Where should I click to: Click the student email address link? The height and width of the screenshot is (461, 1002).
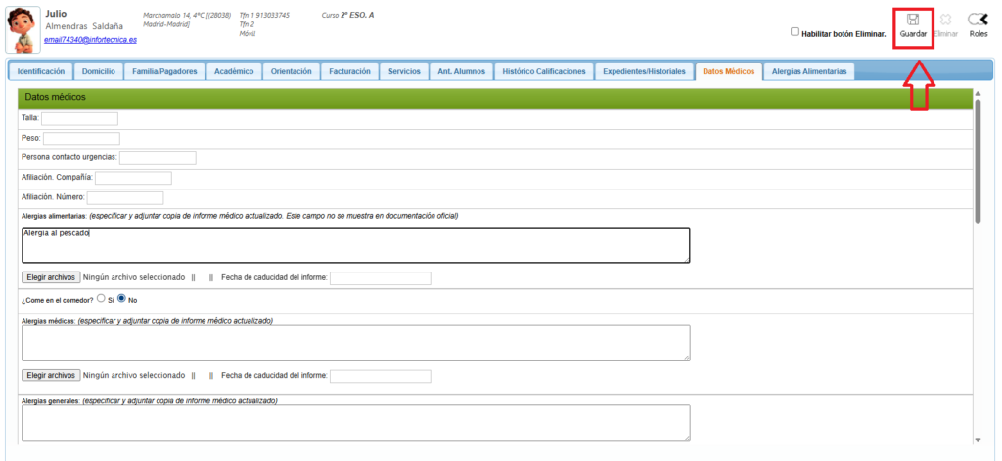[91, 40]
